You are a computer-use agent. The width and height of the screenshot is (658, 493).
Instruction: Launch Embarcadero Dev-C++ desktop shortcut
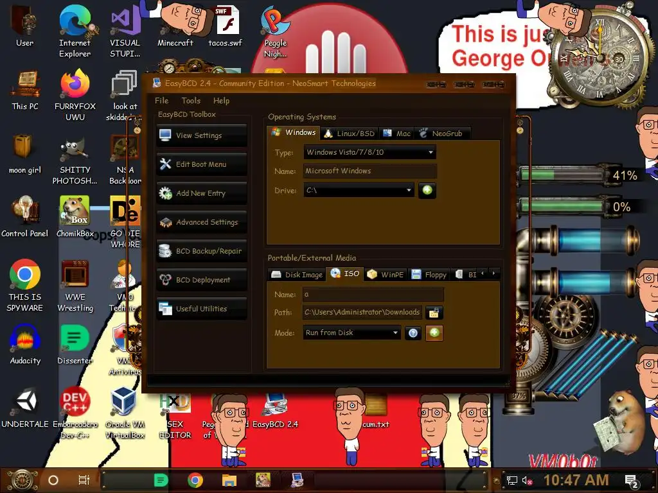(x=75, y=413)
